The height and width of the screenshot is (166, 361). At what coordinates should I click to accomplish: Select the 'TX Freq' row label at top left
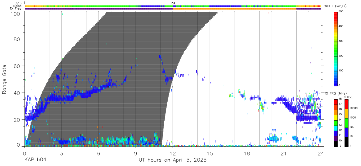click(16, 8)
